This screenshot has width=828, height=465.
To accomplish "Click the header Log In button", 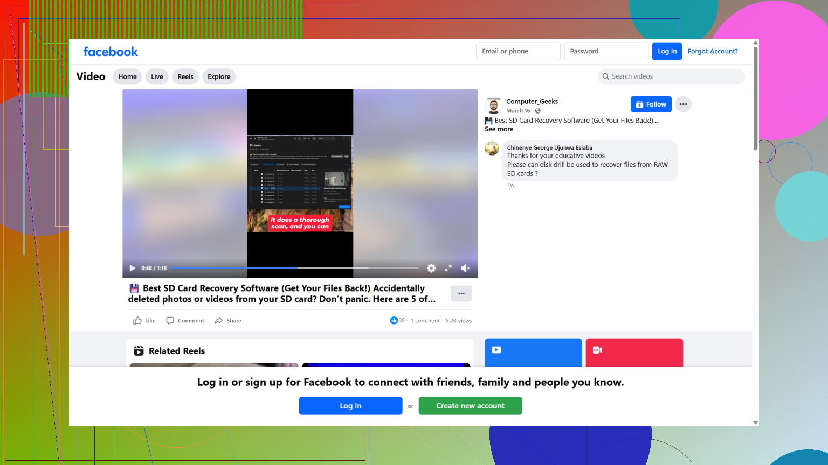I will (667, 51).
